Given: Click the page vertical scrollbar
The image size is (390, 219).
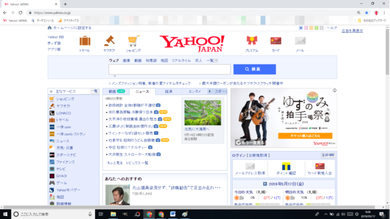Looking at the screenshot, I should pos(388,51).
